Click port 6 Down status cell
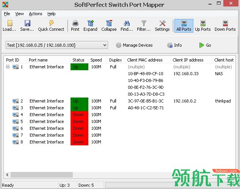The width and height of the screenshot is (240, 189). [x=79, y=128]
